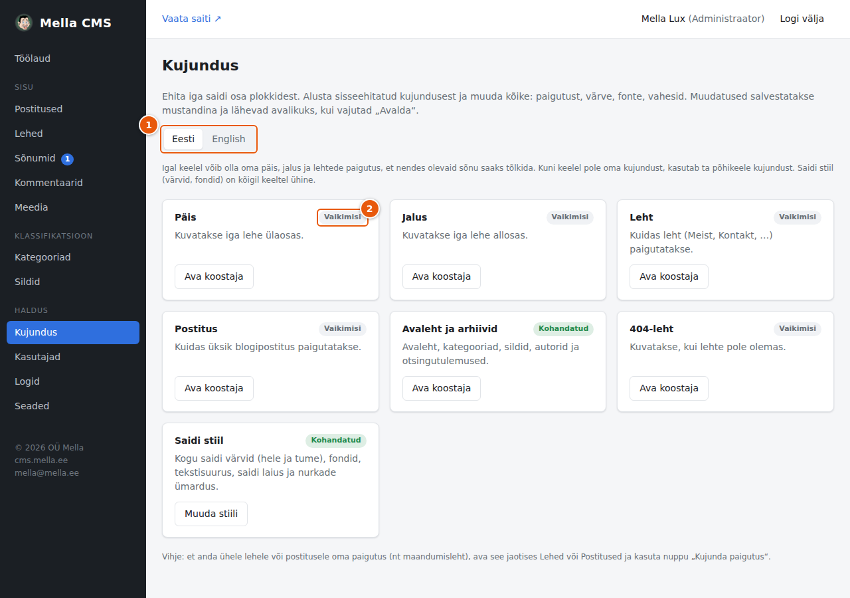Click the mella@mella.ee footer text
The height and width of the screenshot is (598, 850).
coord(46,473)
